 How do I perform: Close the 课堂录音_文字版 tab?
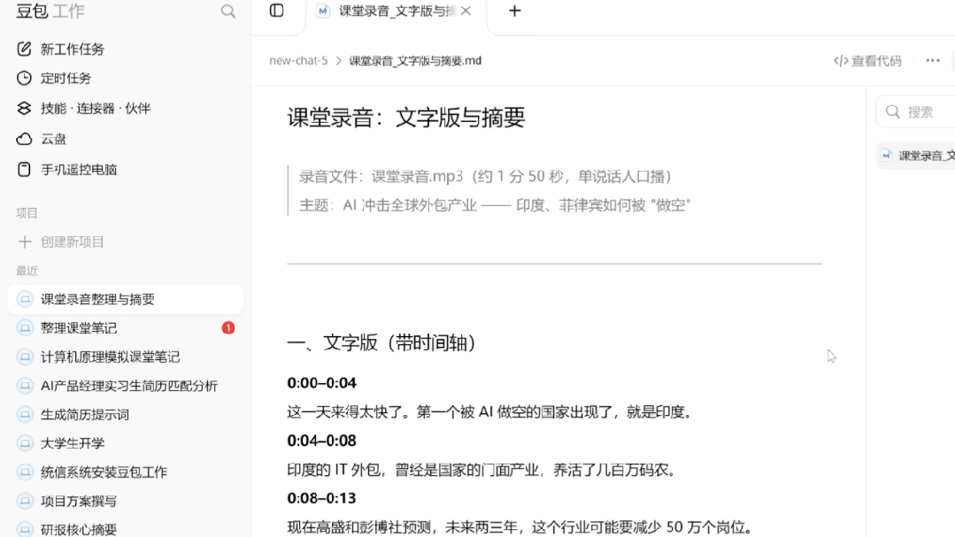[x=466, y=11]
